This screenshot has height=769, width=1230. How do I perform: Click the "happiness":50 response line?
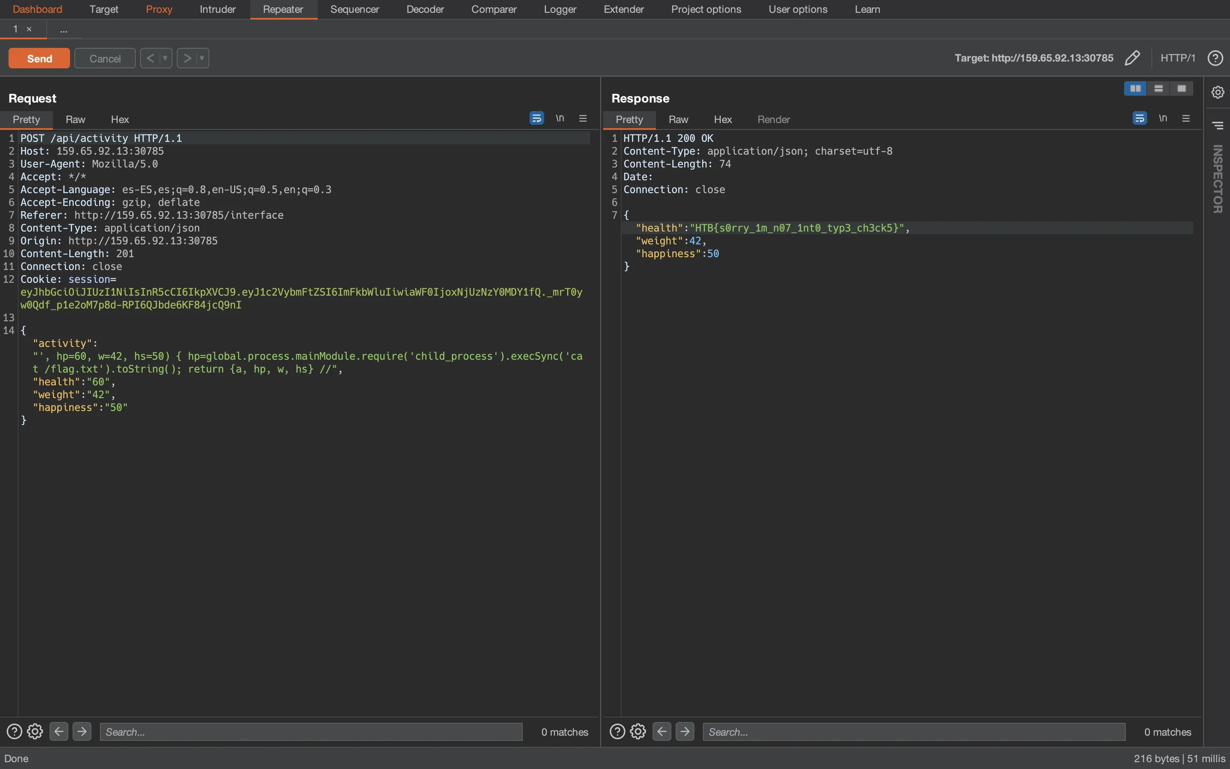click(x=677, y=253)
